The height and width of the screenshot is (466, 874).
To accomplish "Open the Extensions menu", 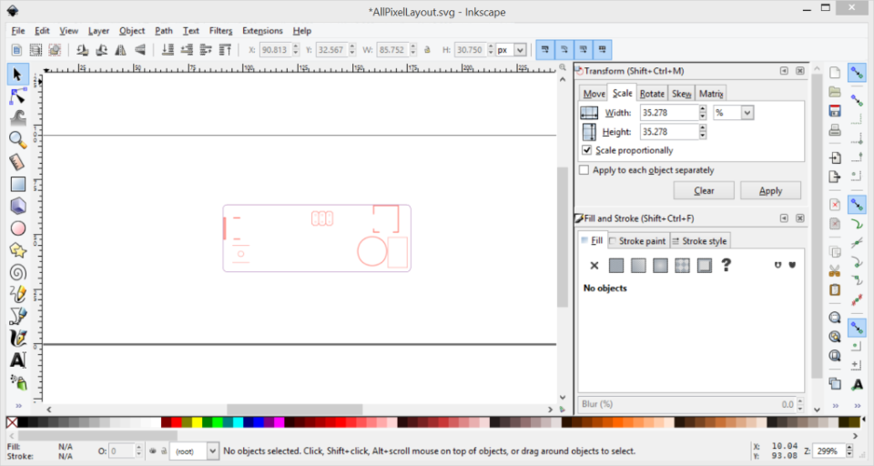I will click(x=262, y=31).
